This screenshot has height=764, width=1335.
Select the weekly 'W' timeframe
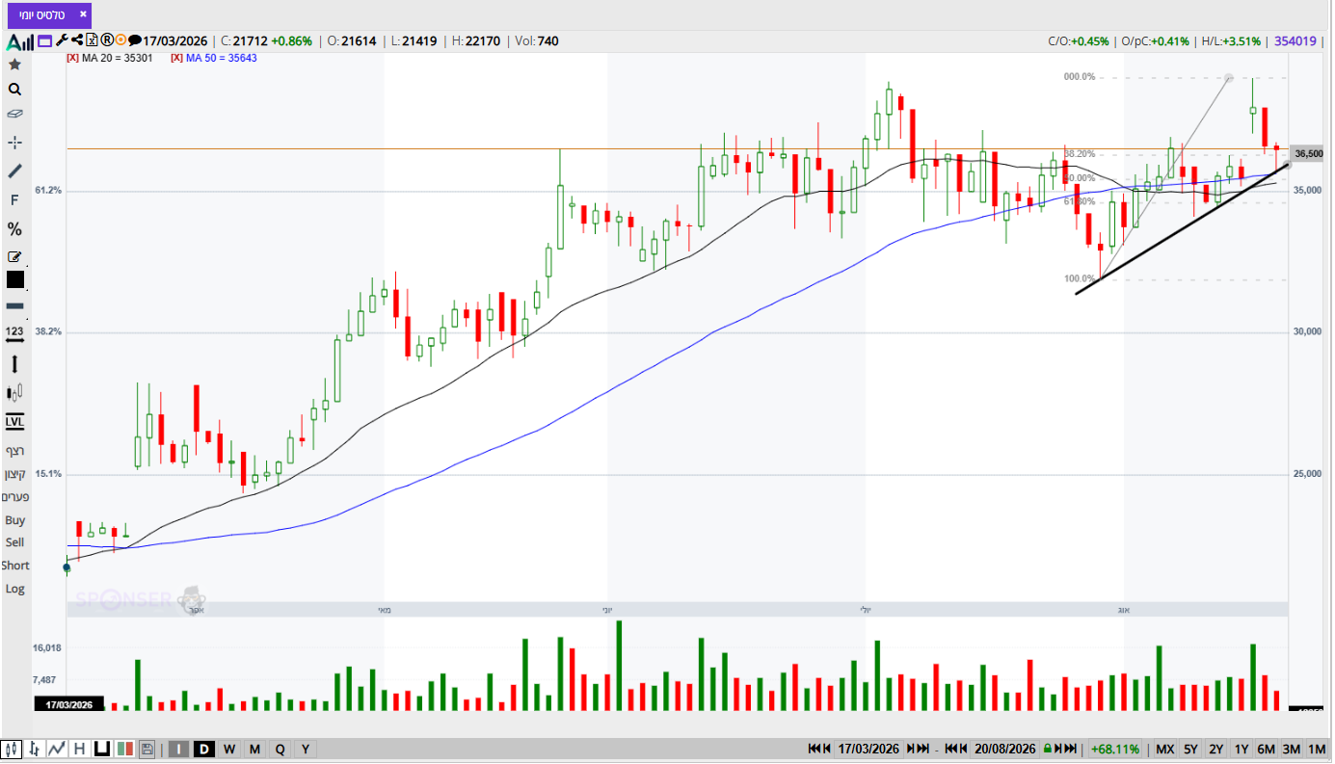click(229, 749)
